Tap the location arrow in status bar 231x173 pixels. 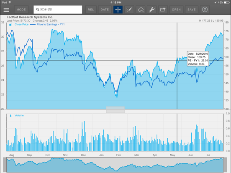click(x=216, y=3)
